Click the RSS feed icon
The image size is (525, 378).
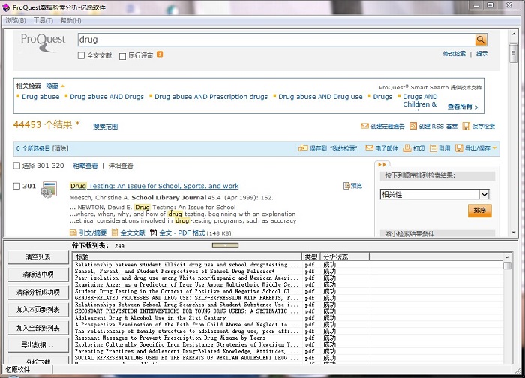click(413, 126)
